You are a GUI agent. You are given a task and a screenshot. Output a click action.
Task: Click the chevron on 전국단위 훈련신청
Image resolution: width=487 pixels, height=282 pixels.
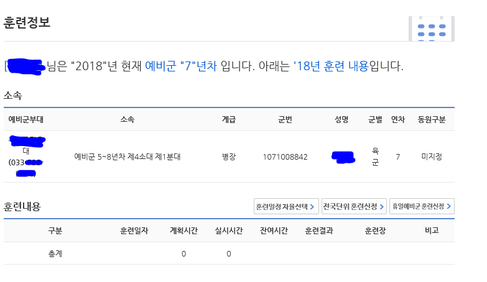382,207
